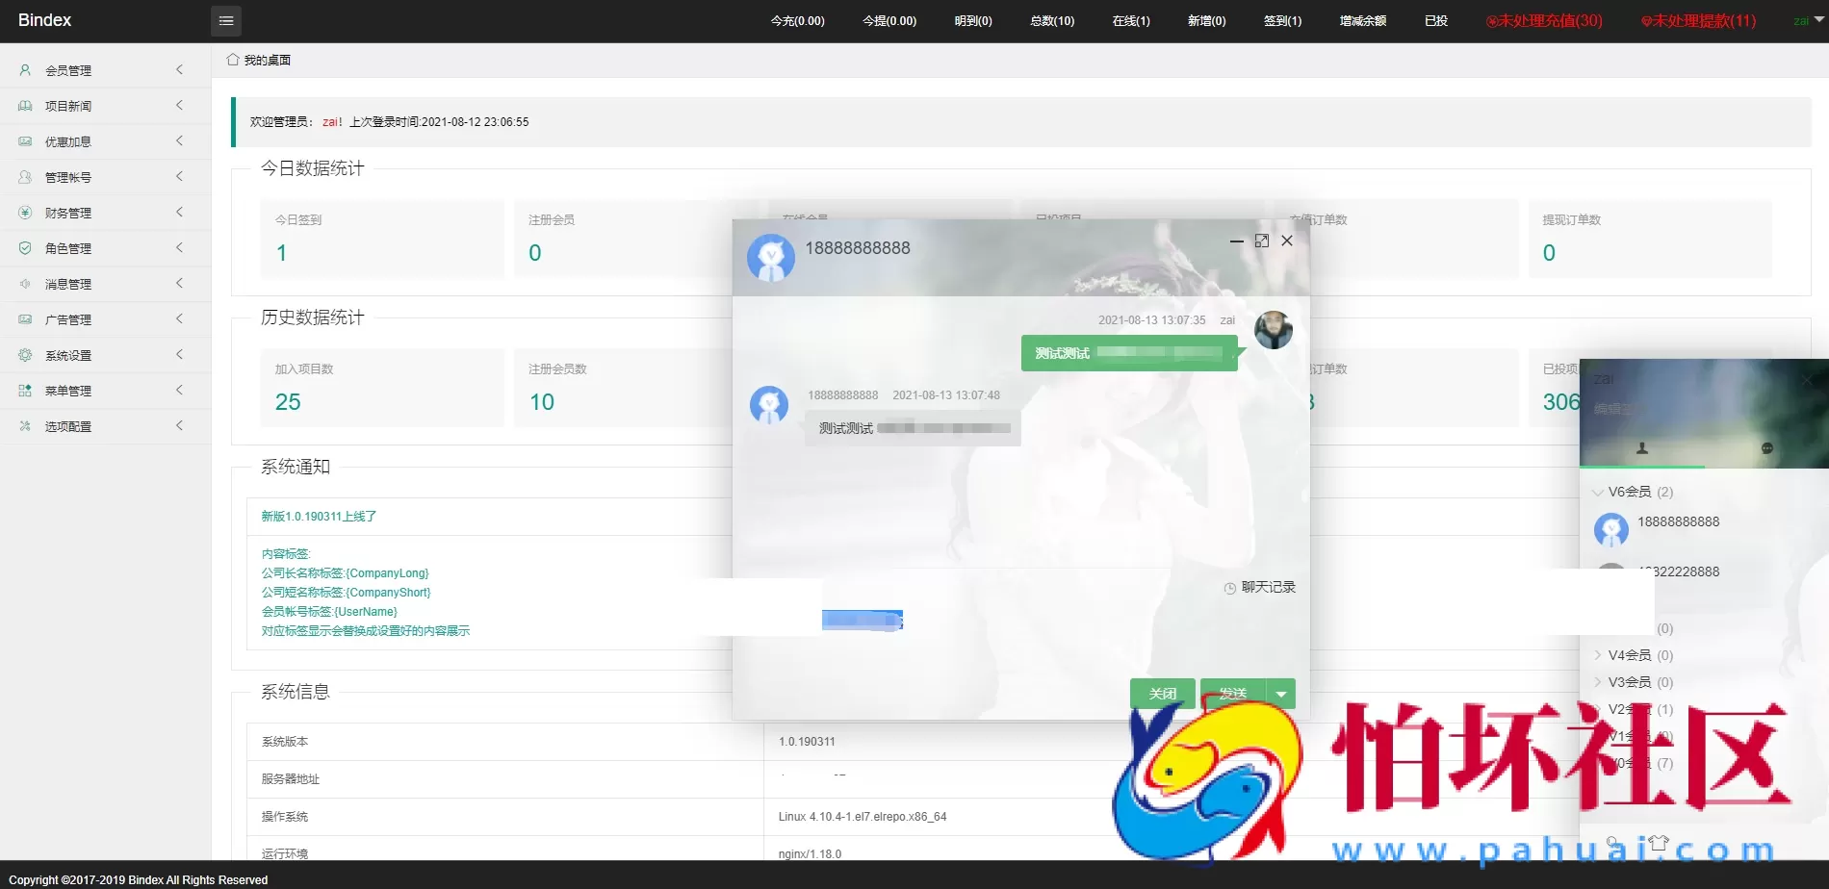Image resolution: width=1829 pixels, height=889 pixels.
Task: Select 在线(1) in the top bar
Action: 1131,20
